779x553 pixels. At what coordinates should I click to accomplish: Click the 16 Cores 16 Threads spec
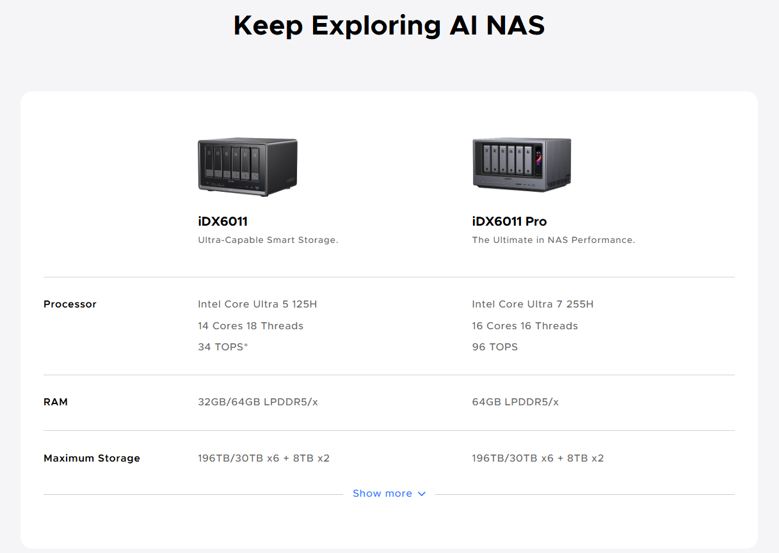[x=524, y=326]
